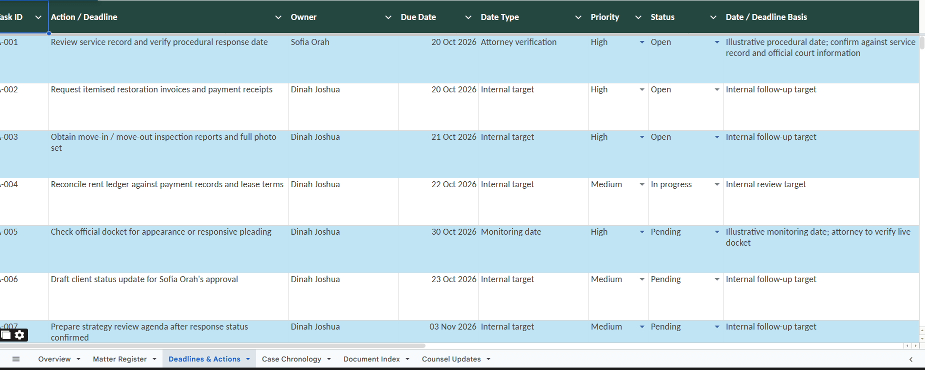Open the Priority column header filter

pos(638,17)
